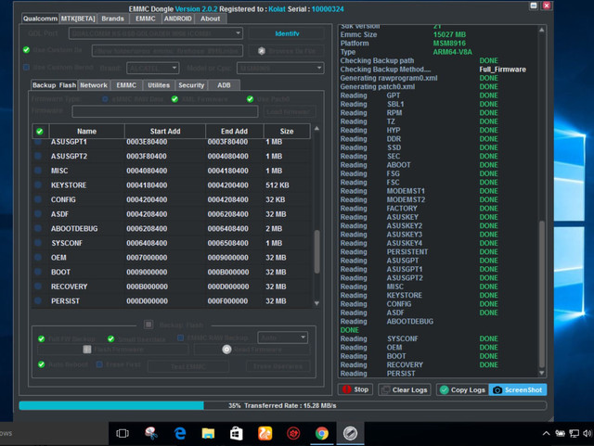Toggle the EMMC RAW Backup checkbox
The image size is (594, 446).
coord(180,338)
